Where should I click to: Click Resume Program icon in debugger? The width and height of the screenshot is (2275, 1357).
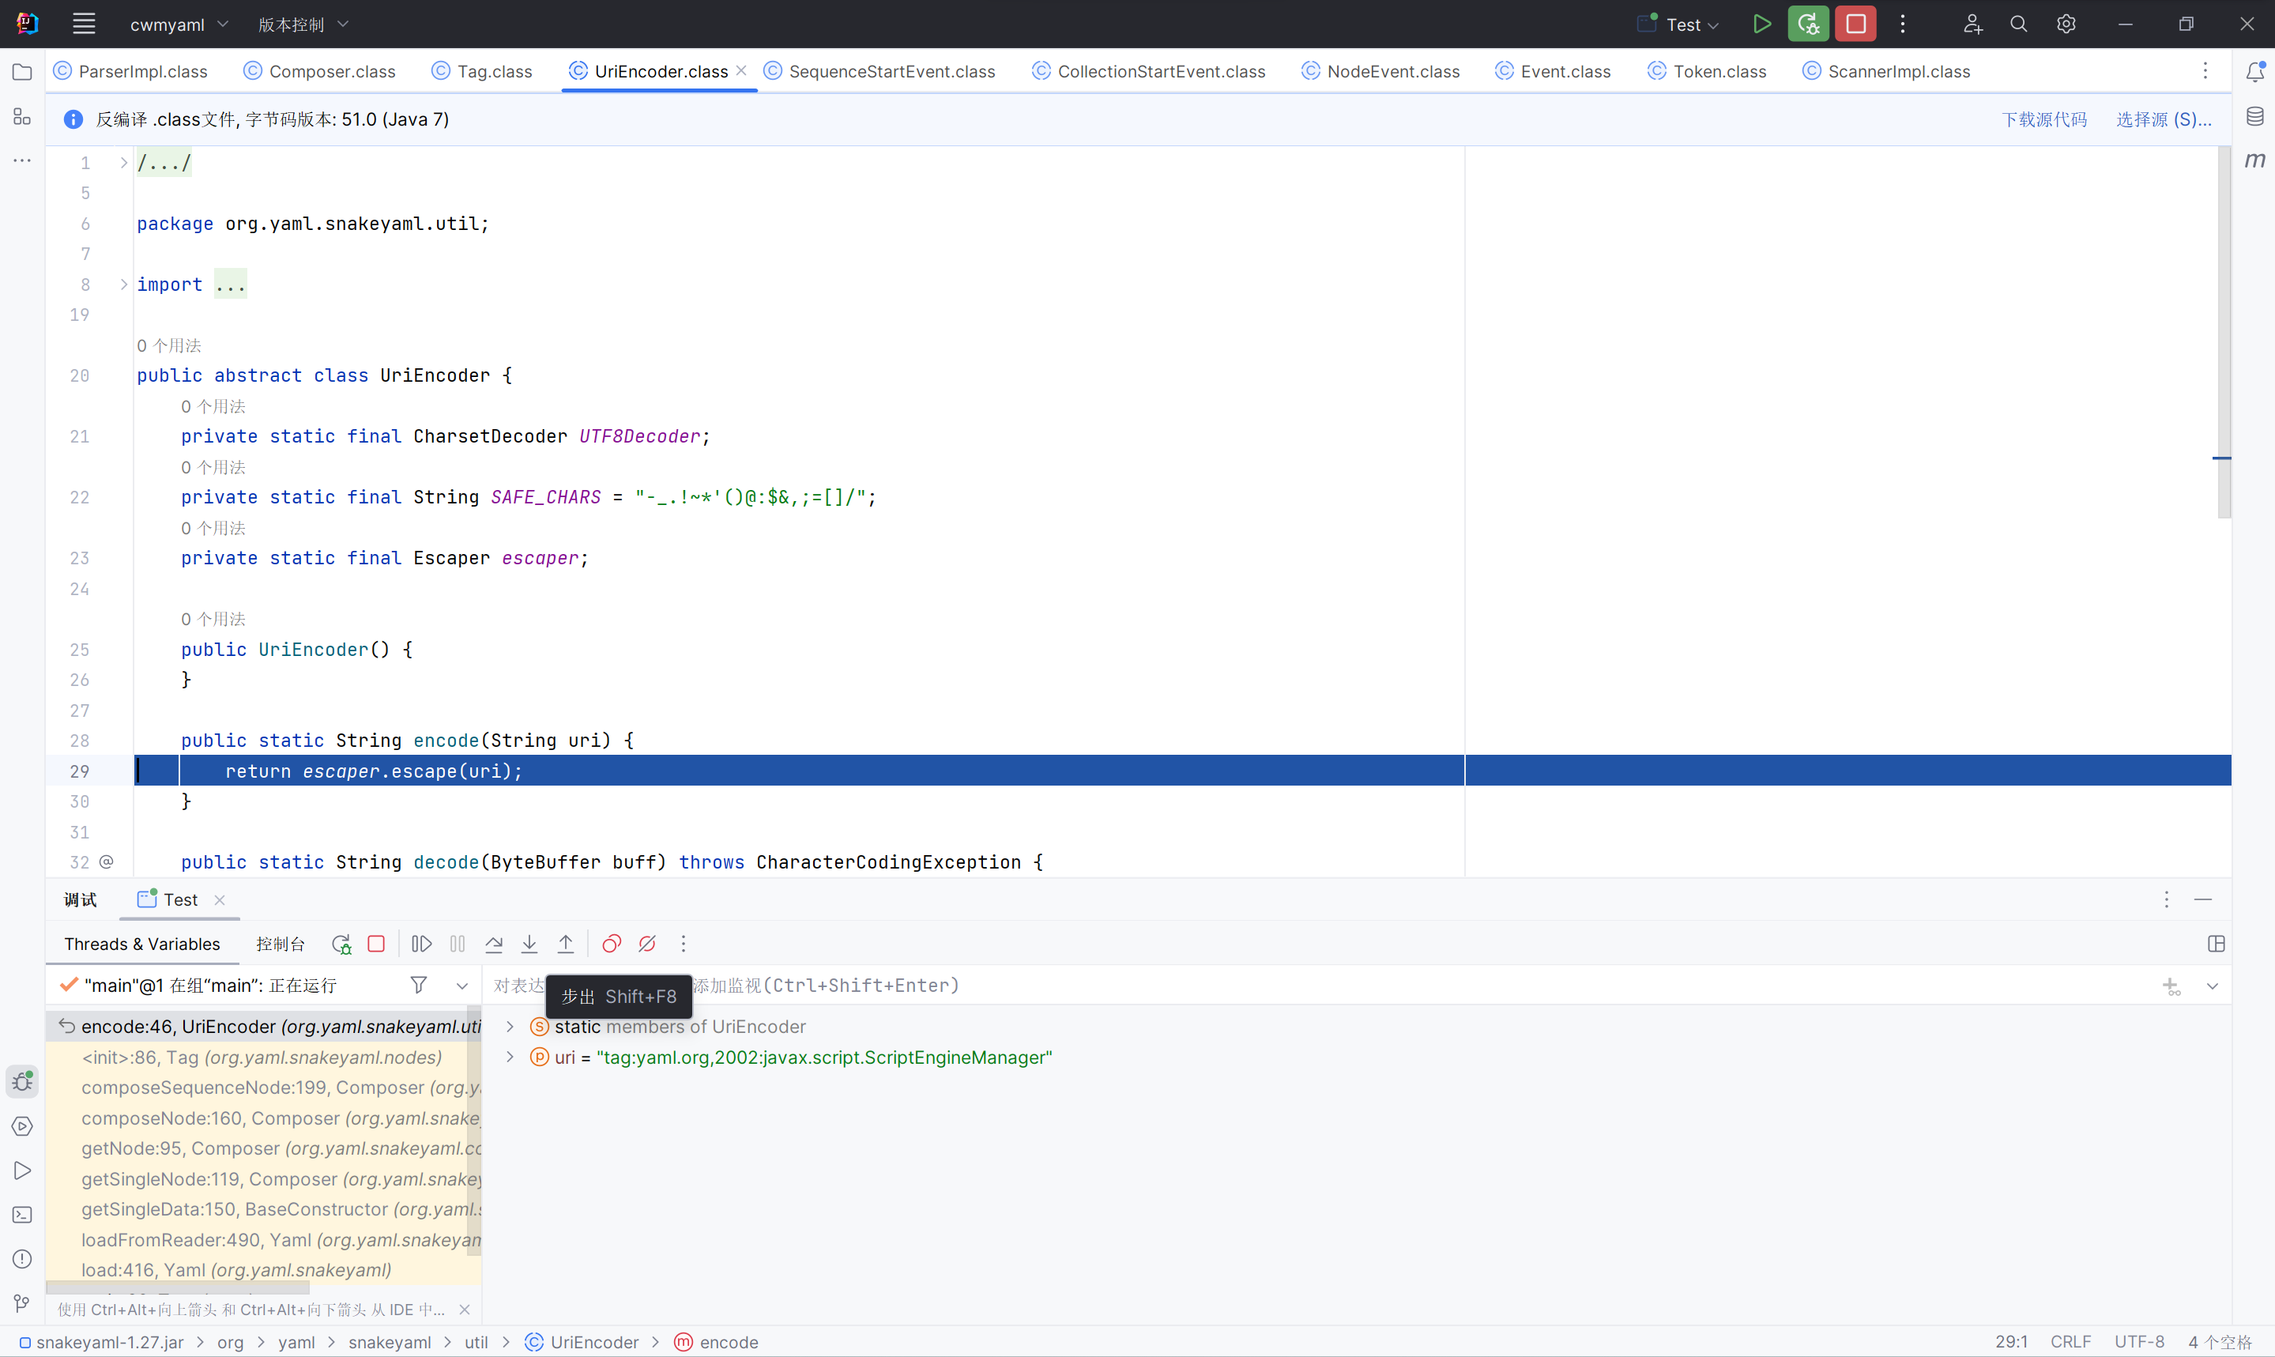click(421, 944)
